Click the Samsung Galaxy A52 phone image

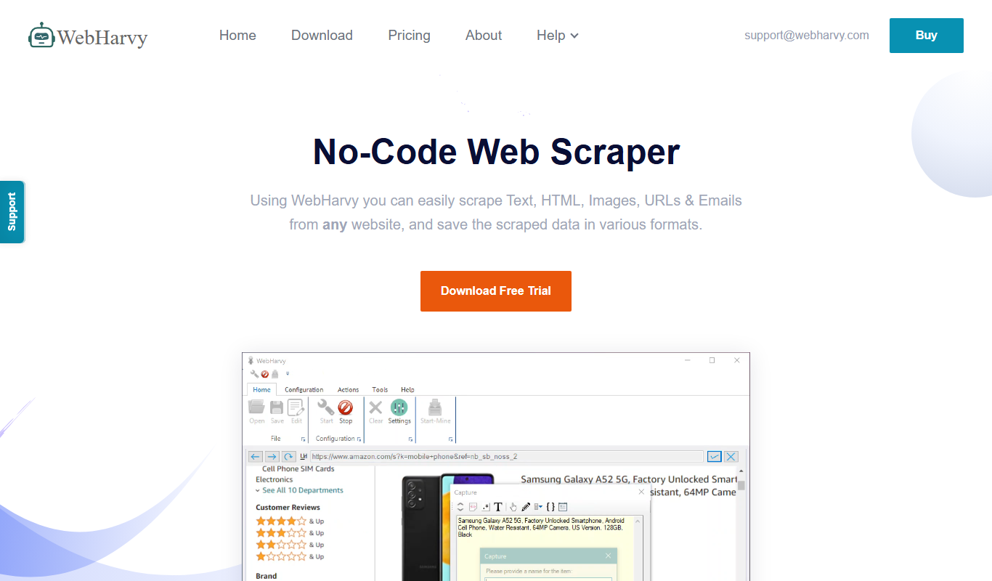pos(426,527)
